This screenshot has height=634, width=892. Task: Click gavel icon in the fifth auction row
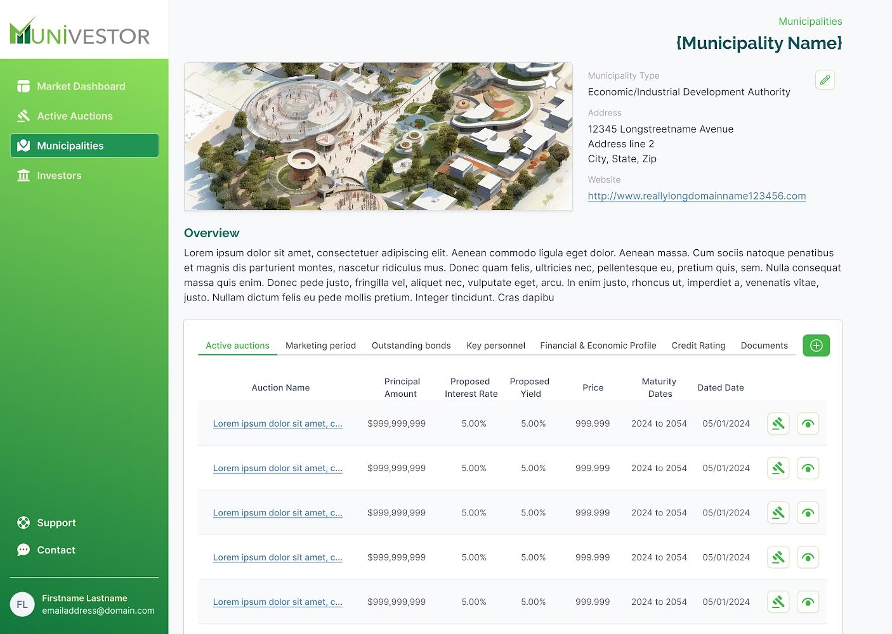pos(778,602)
